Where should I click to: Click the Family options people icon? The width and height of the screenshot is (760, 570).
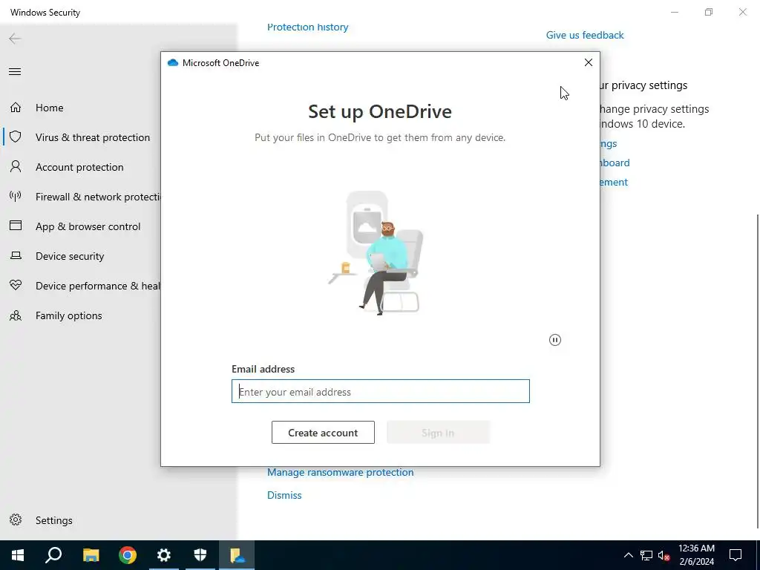(16, 315)
